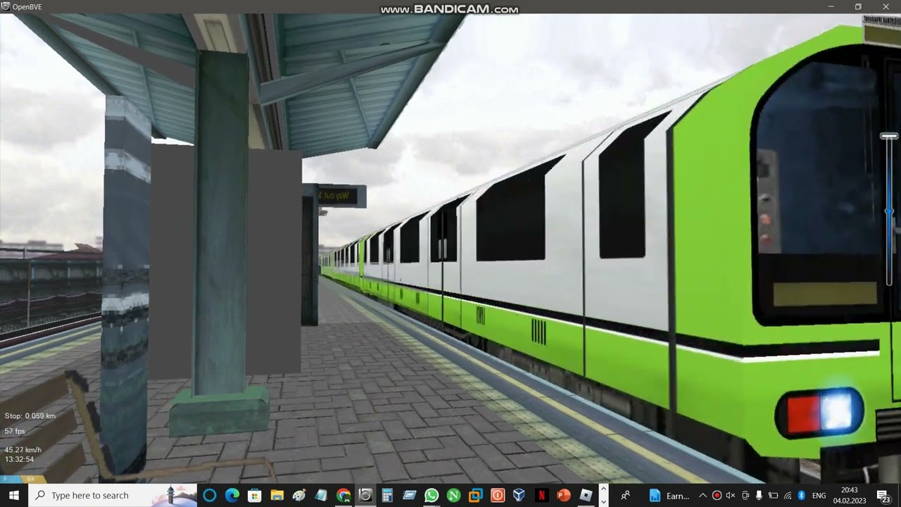Open the Windows Start menu
The width and height of the screenshot is (901, 507).
[14, 495]
